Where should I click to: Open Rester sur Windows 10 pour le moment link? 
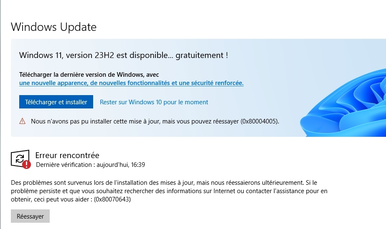(154, 102)
